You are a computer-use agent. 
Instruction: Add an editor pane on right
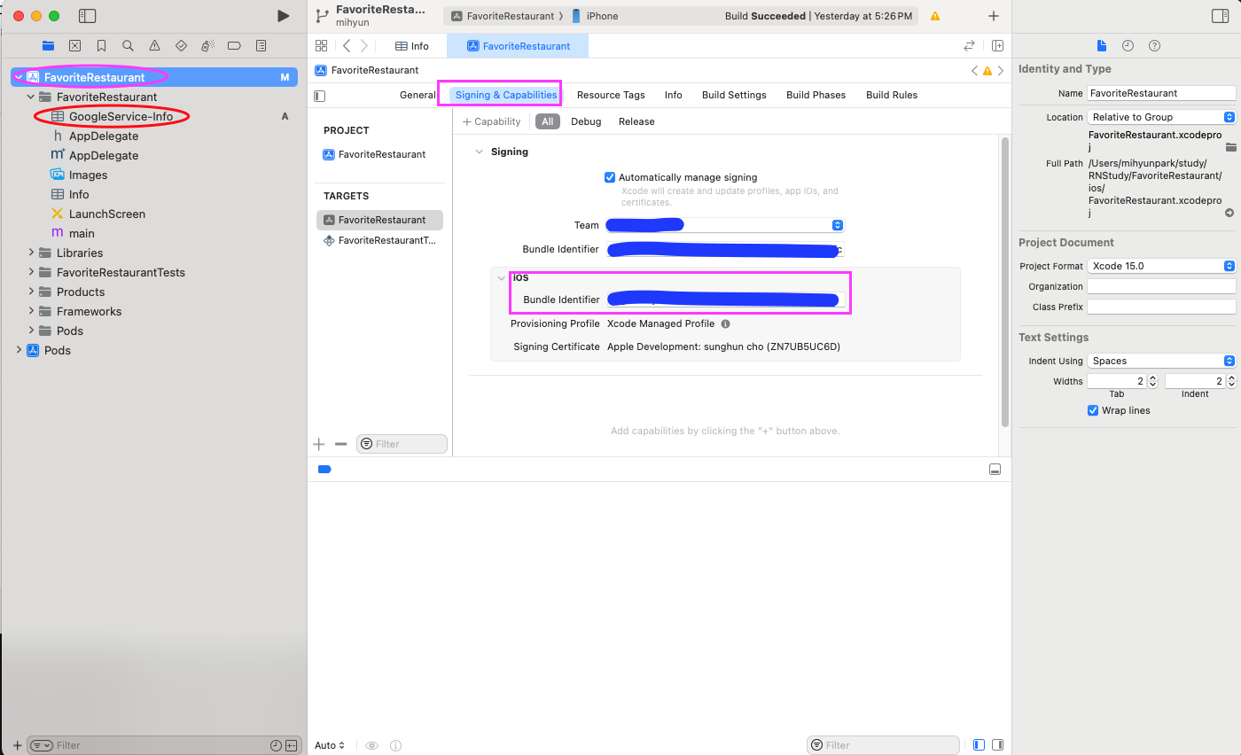point(997,45)
